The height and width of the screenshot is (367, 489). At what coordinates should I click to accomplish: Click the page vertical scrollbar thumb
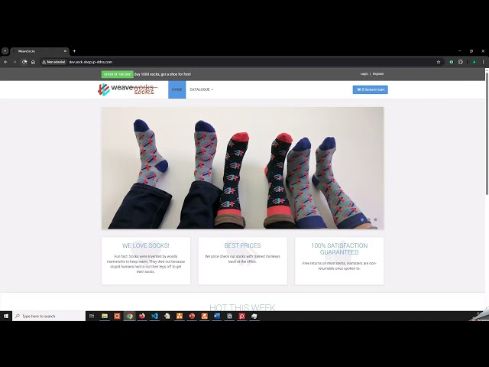point(487,132)
